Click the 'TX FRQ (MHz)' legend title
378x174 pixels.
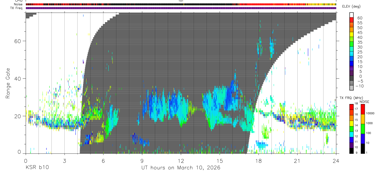(x=351, y=98)
